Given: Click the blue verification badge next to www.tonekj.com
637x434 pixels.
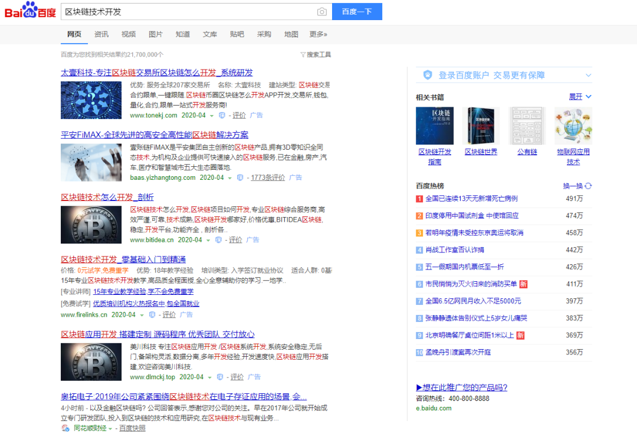Looking at the screenshot, I should [x=223, y=115].
